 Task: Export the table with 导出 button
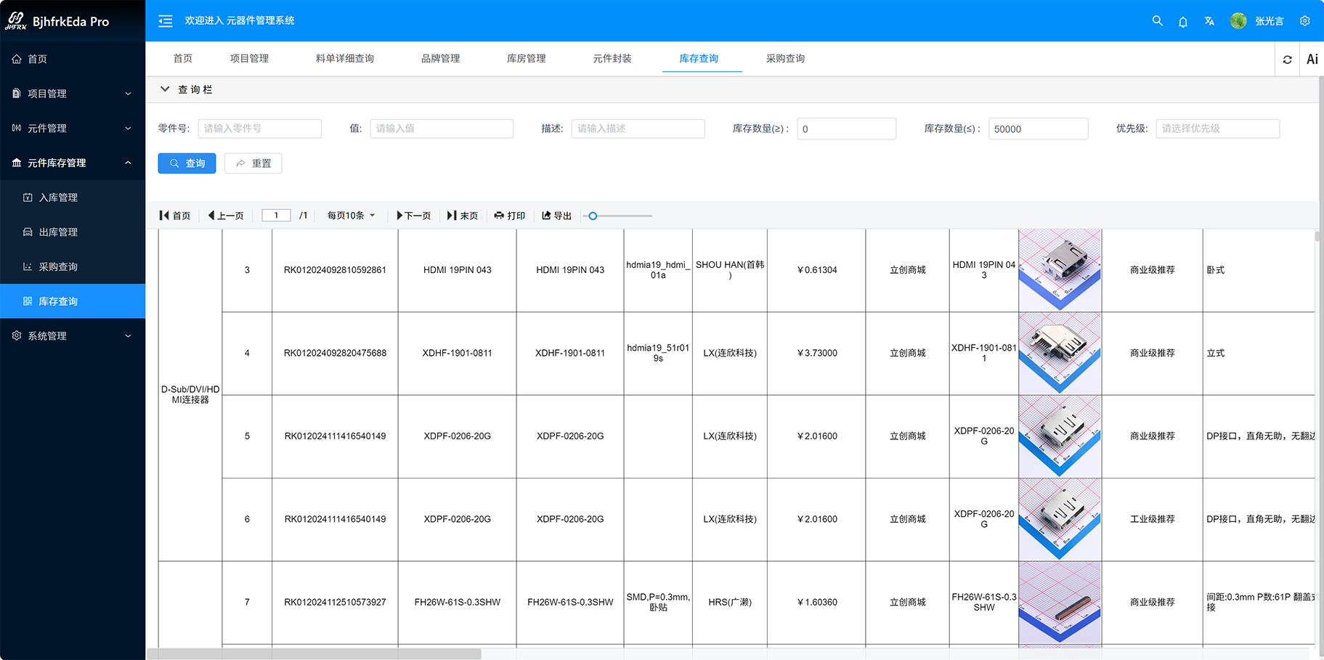pyautogui.click(x=557, y=216)
